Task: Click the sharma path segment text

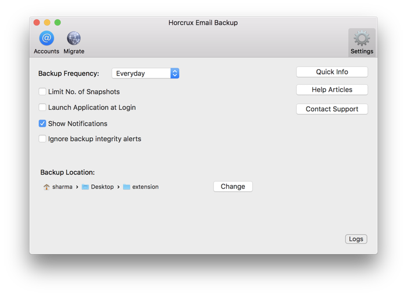Action: pos(62,187)
